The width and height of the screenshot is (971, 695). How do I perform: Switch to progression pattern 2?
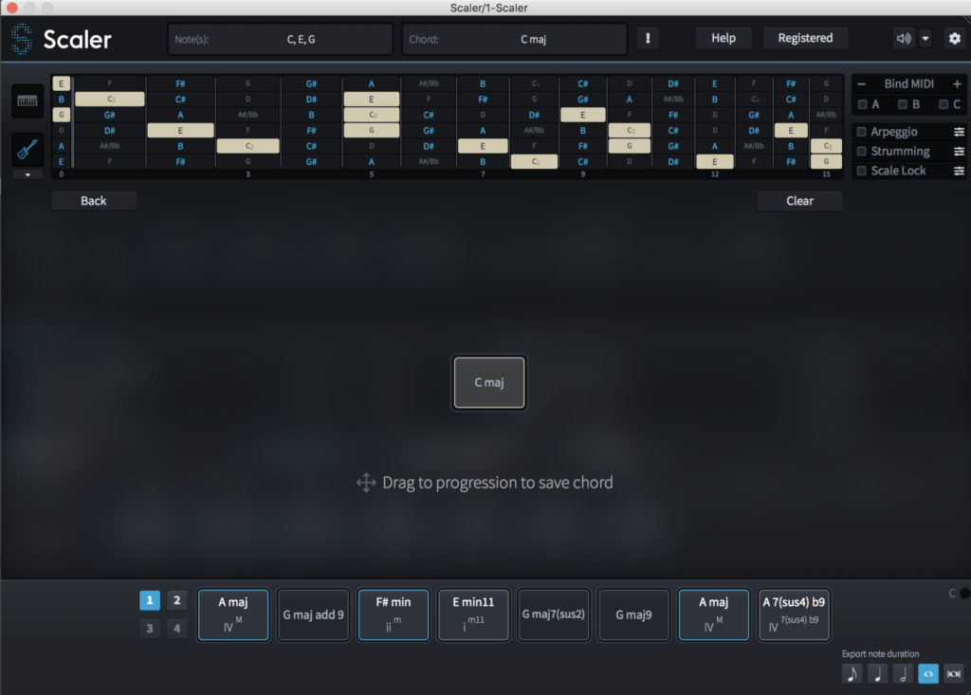[176, 600]
